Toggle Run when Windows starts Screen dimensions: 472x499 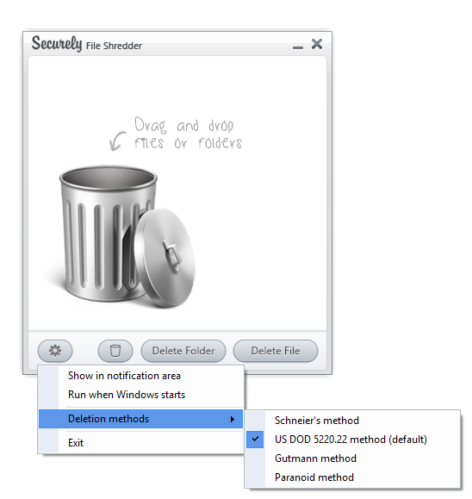point(140,395)
